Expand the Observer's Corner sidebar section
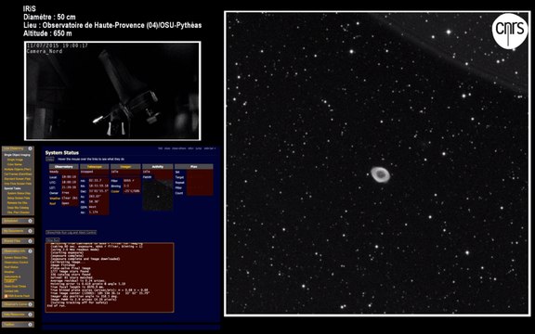This screenshot has width=535, height=334. (30, 304)
